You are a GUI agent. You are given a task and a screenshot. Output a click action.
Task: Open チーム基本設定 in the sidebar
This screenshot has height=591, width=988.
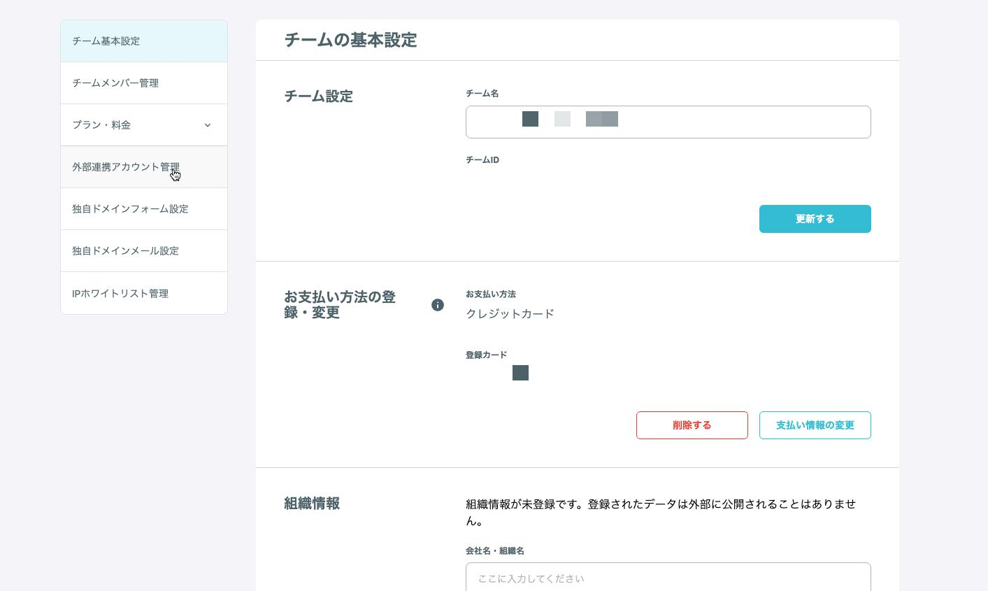coord(144,41)
